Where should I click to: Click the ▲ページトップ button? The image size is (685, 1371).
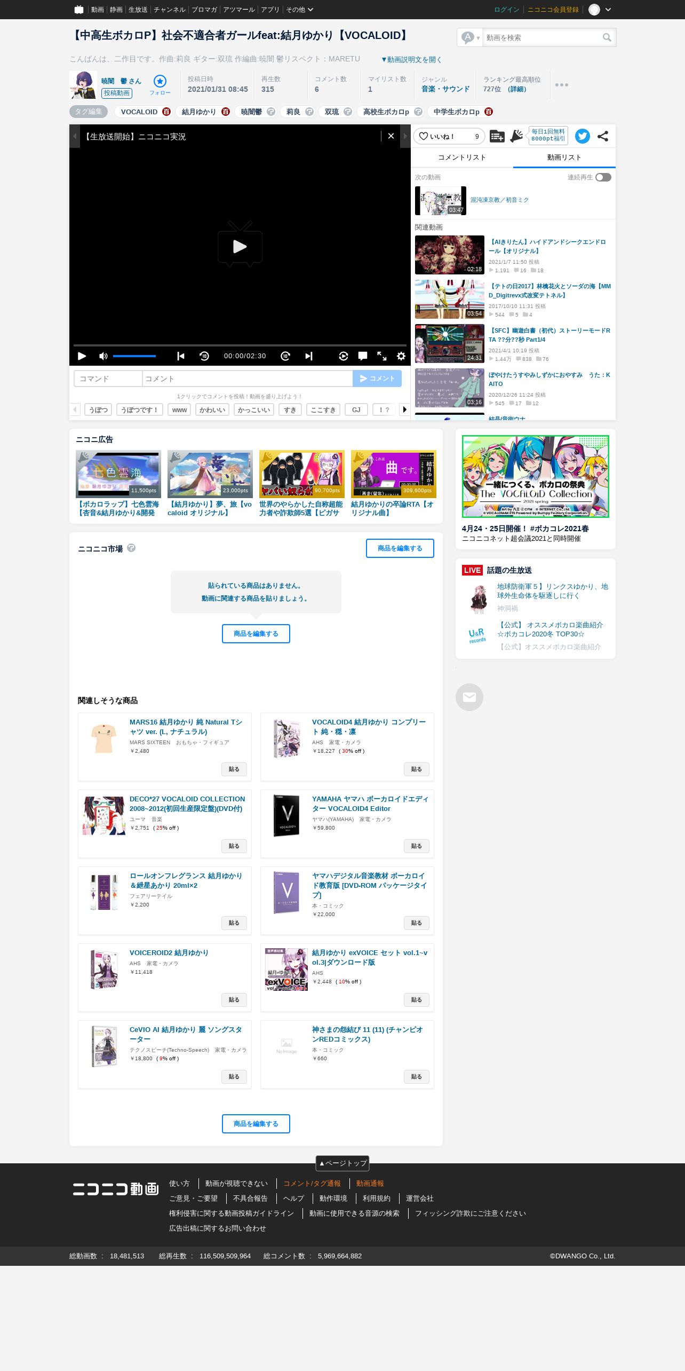pyautogui.click(x=342, y=1163)
